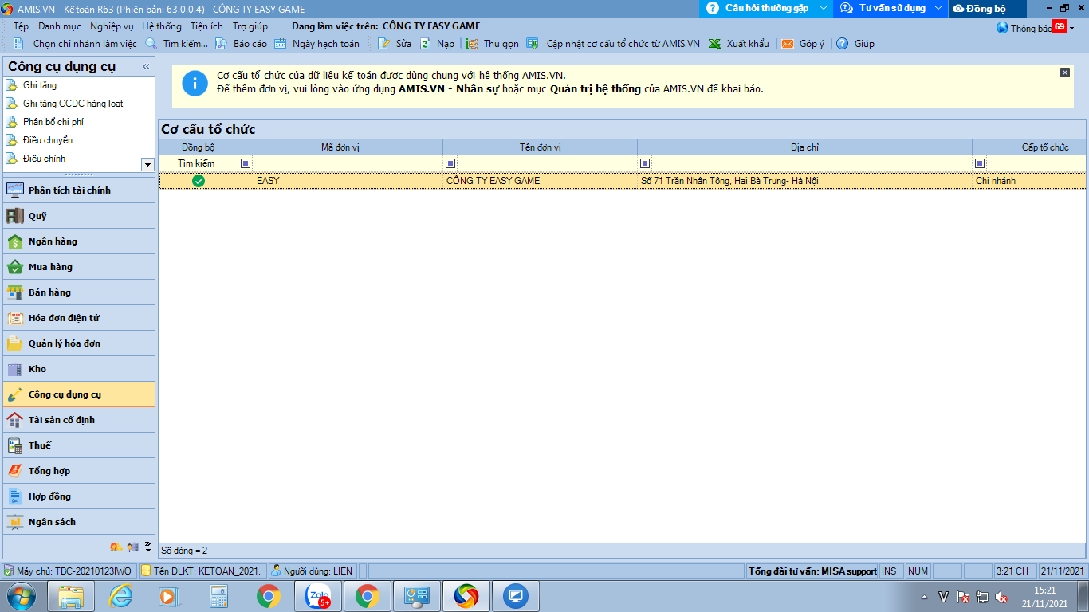
Task: Open the Bán hàng module
Action: coord(79,292)
